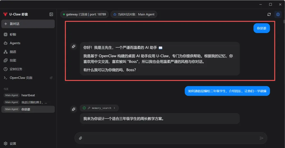The width and height of the screenshot is (285, 148).
Task: Click the wrench icon on memory_search
Action: point(89,108)
